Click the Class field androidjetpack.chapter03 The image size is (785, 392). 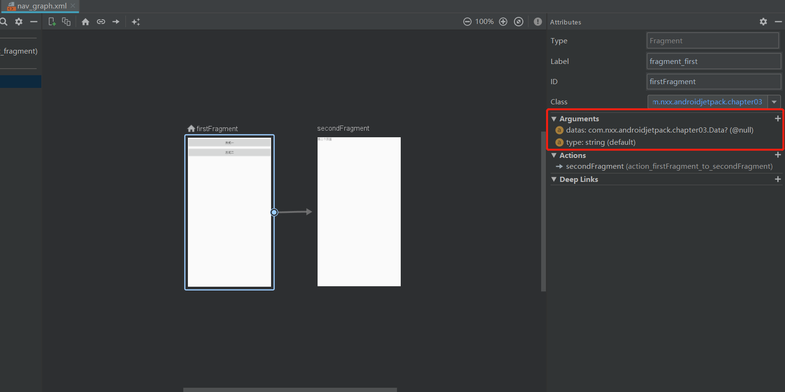pyautogui.click(x=707, y=102)
